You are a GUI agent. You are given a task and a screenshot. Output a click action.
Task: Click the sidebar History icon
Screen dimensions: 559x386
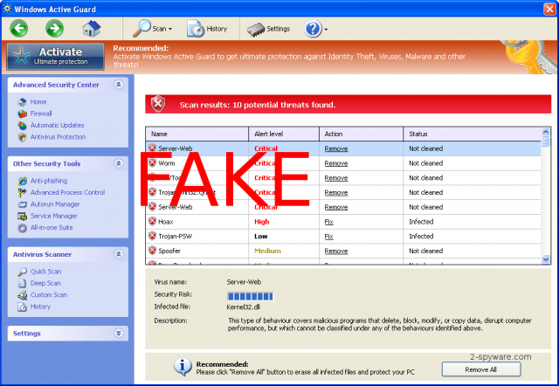tap(22, 307)
